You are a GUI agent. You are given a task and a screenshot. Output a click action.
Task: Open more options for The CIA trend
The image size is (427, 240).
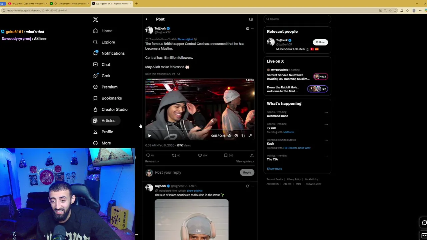(x=326, y=156)
